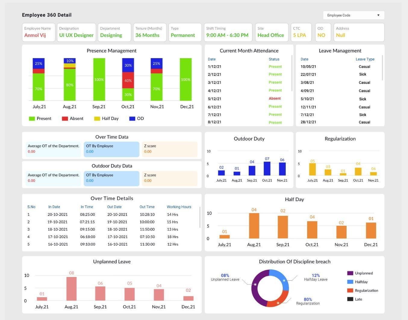408x320 pixels.
Task: Click the Employee Code dropdown arrow
Action: pos(378,15)
